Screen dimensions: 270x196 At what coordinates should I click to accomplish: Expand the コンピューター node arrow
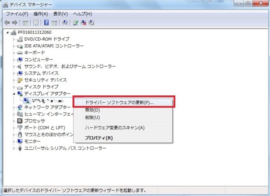tap(14, 60)
